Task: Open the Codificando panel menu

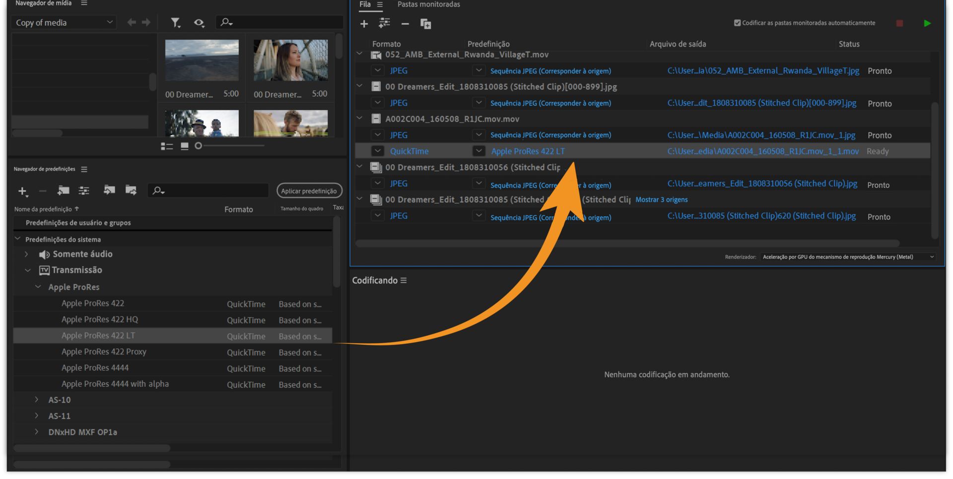Action: (x=404, y=281)
